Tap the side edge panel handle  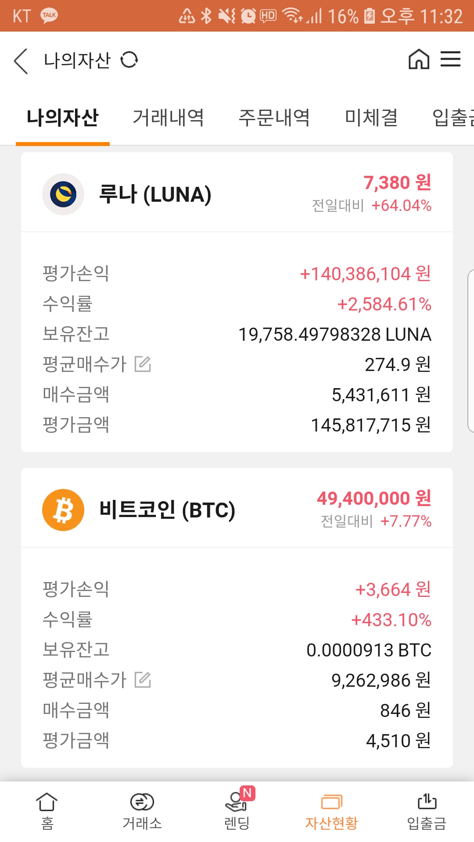coord(470,351)
